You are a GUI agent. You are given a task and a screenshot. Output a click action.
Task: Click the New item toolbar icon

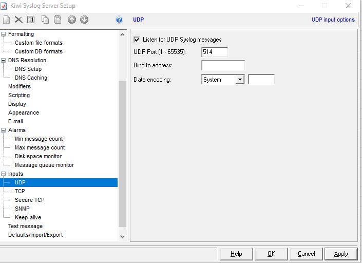point(6,20)
